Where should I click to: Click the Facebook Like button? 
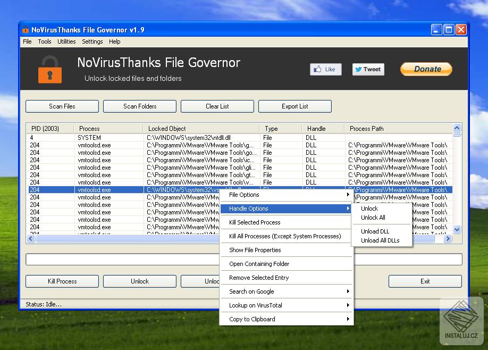[x=325, y=69]
